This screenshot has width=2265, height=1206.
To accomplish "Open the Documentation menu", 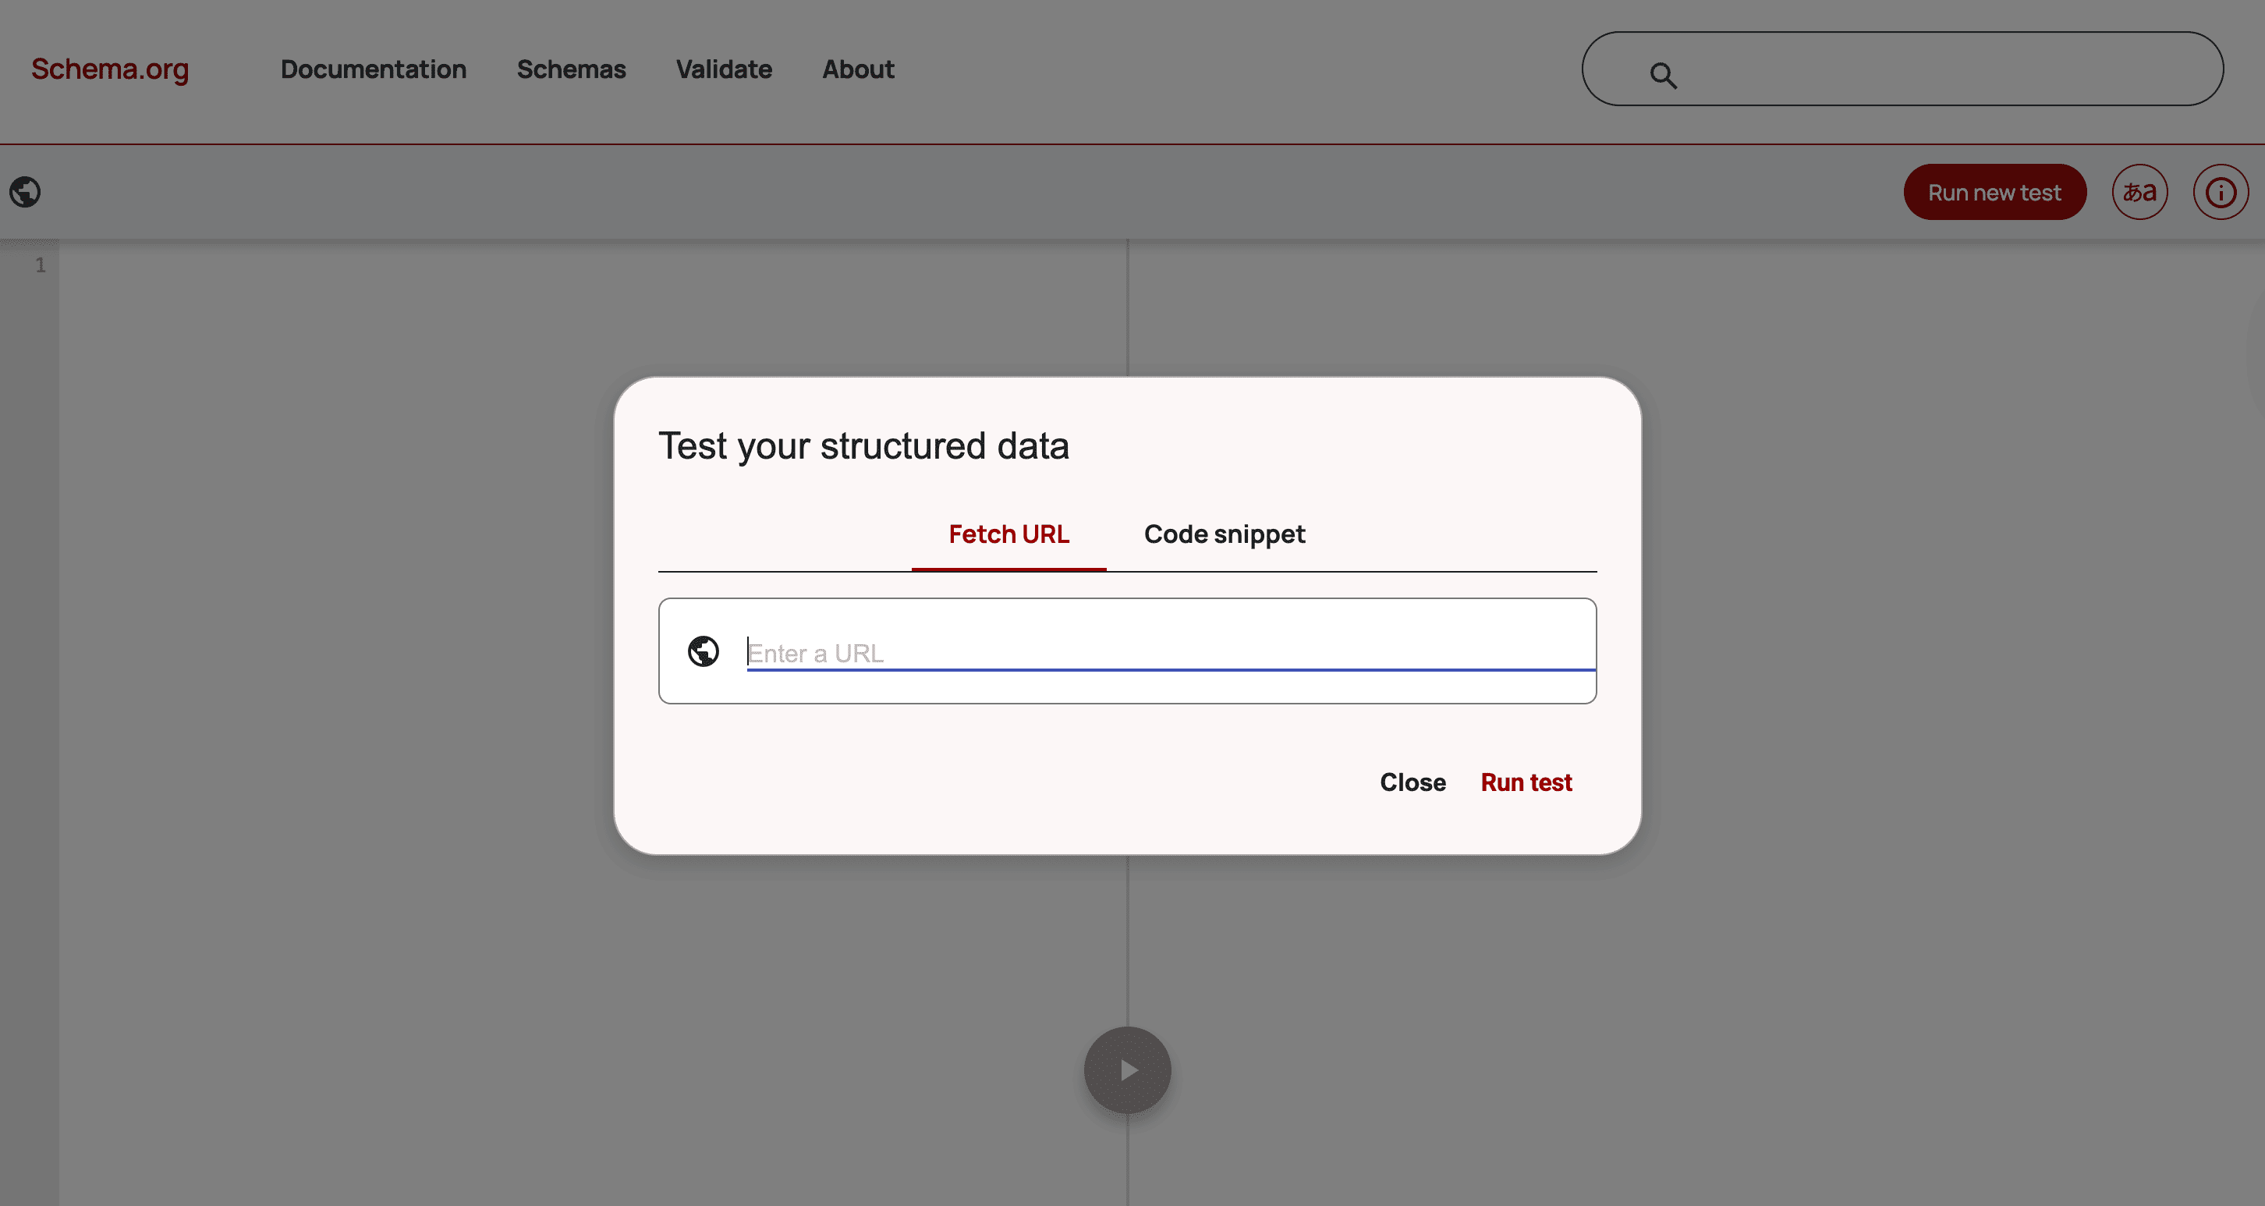I will 373,69.
